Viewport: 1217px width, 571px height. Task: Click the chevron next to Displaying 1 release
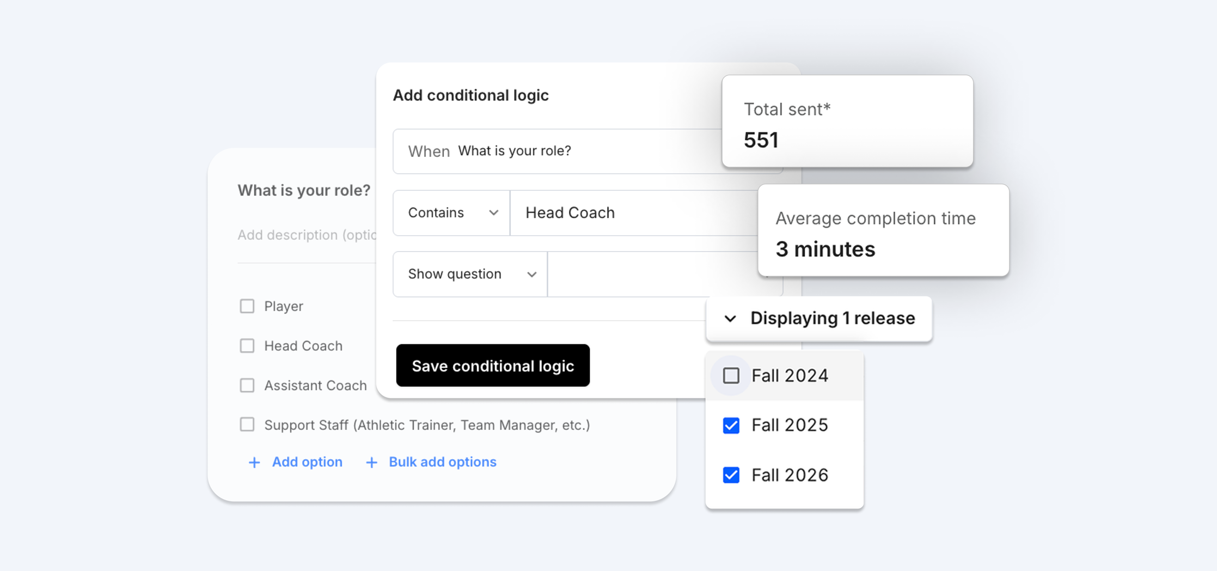730,319
